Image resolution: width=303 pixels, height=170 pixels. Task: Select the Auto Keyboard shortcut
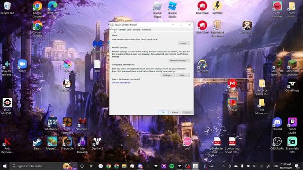click(x=8, y=145)
